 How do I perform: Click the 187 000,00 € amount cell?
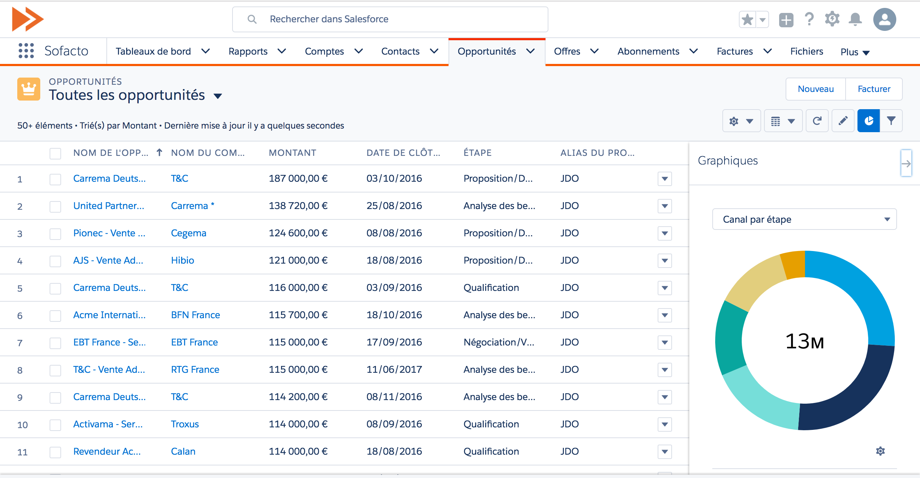click(298, 178)
